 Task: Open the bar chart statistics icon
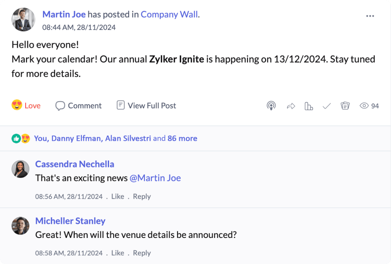pos(309,106)
